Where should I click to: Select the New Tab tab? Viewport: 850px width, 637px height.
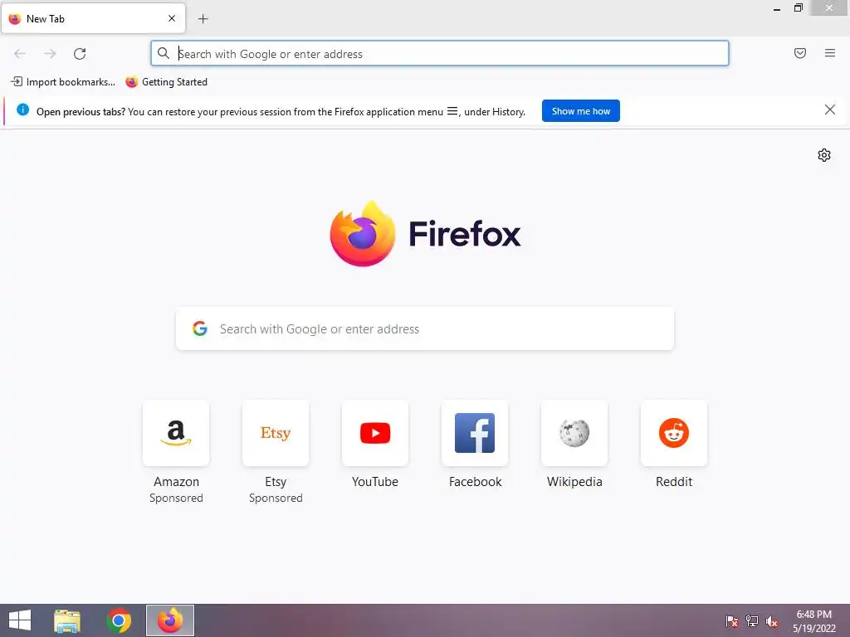pos(94,18)
